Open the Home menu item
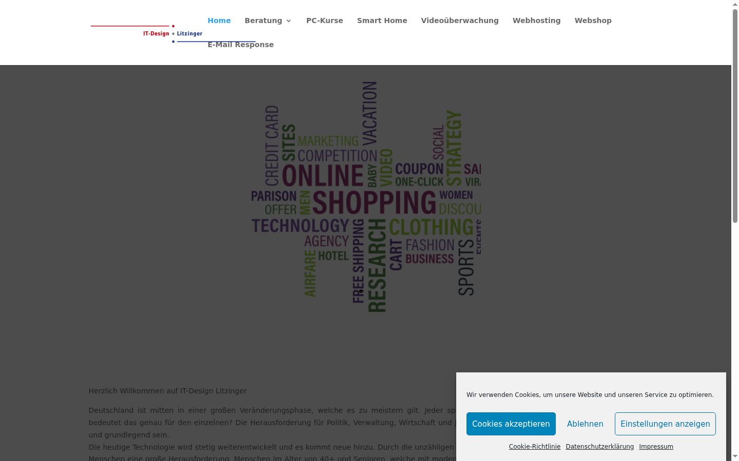739x461 pixels. [219, 20]
